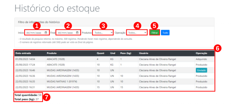Click the blue Tudo button
This screenshot has height=106, width=234.
[x=165, y=33]
